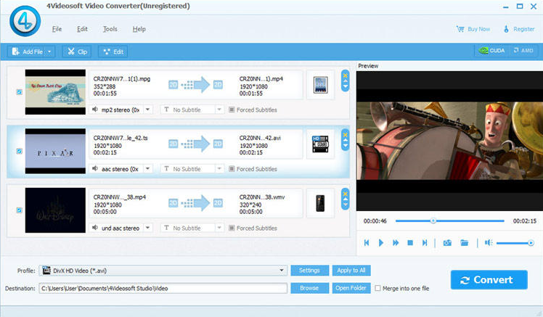This screenshot has width=543, height=317.
Task: Click the phone device profile icon for the third video
Action: [x=319, y=203]
